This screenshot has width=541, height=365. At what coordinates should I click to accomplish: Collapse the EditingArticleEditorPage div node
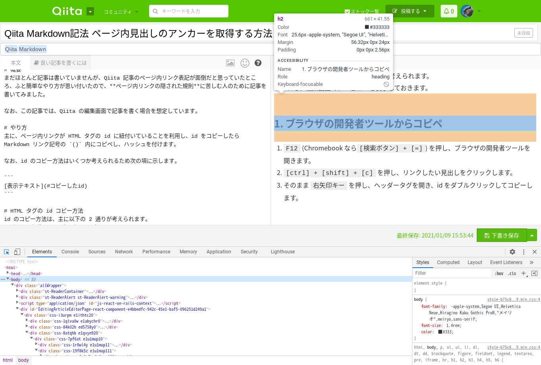(x=17, y=309)
